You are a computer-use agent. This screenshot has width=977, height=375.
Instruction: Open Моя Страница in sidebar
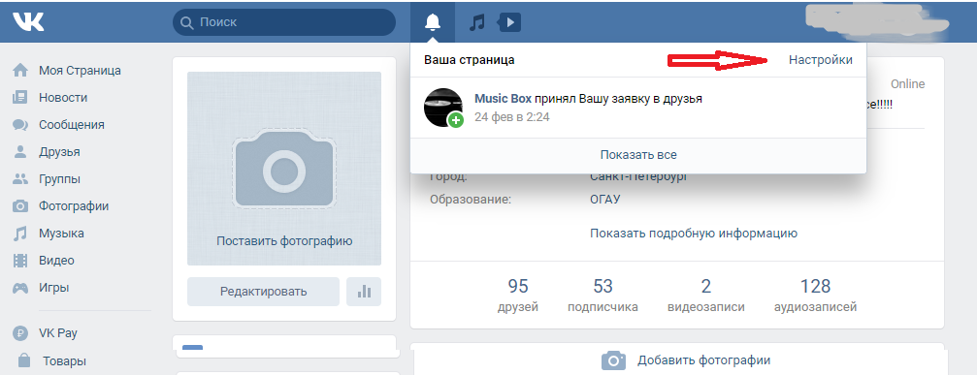(80, 71)
